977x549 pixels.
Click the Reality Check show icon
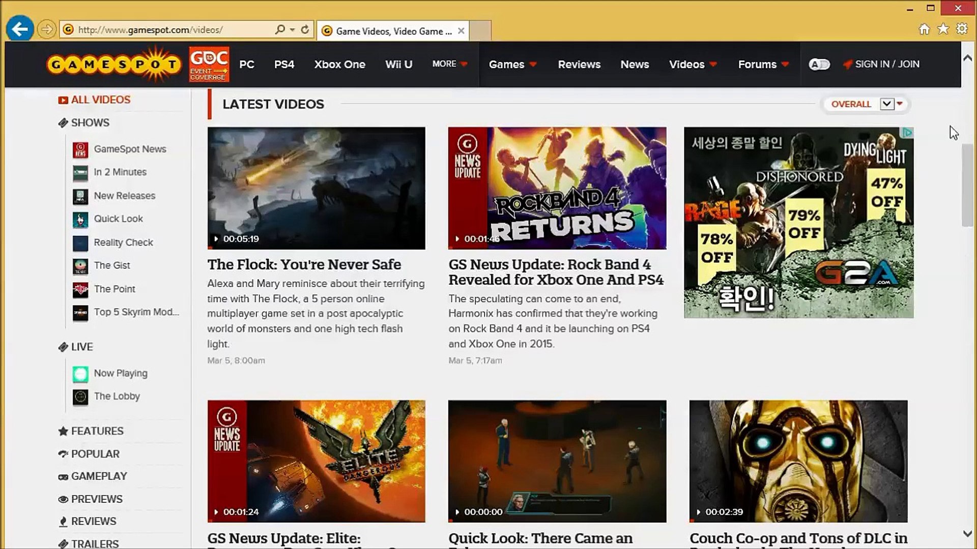point(81,243)
